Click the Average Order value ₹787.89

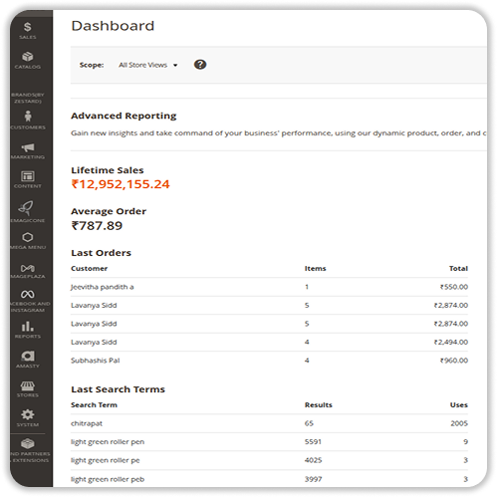pos(97,226)
